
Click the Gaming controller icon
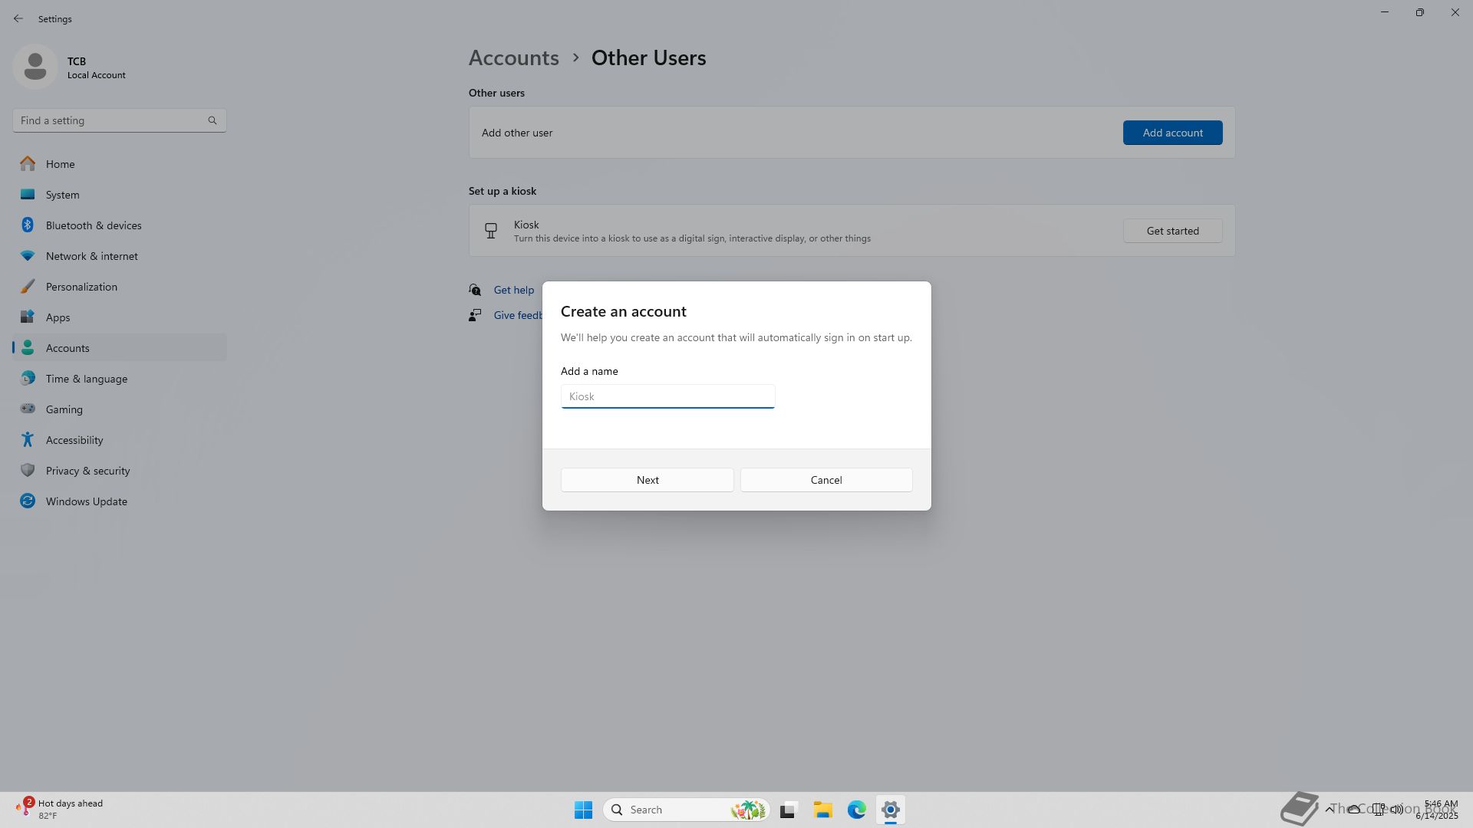(x=28, y=409)
